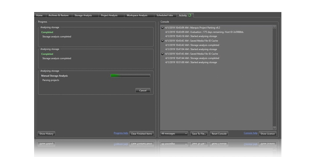
Task: Click the Reset Console button
Action: pos(219,134)
